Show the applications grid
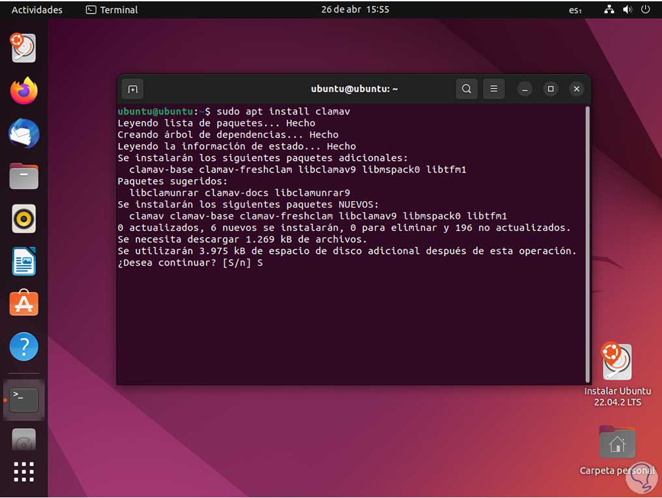The width and height of the screenshot is (662, 498). [x=23, y=472]
